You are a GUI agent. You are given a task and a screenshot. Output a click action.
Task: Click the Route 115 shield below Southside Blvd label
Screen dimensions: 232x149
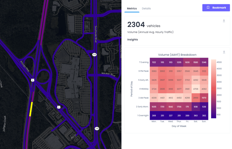tap(94, 54)
